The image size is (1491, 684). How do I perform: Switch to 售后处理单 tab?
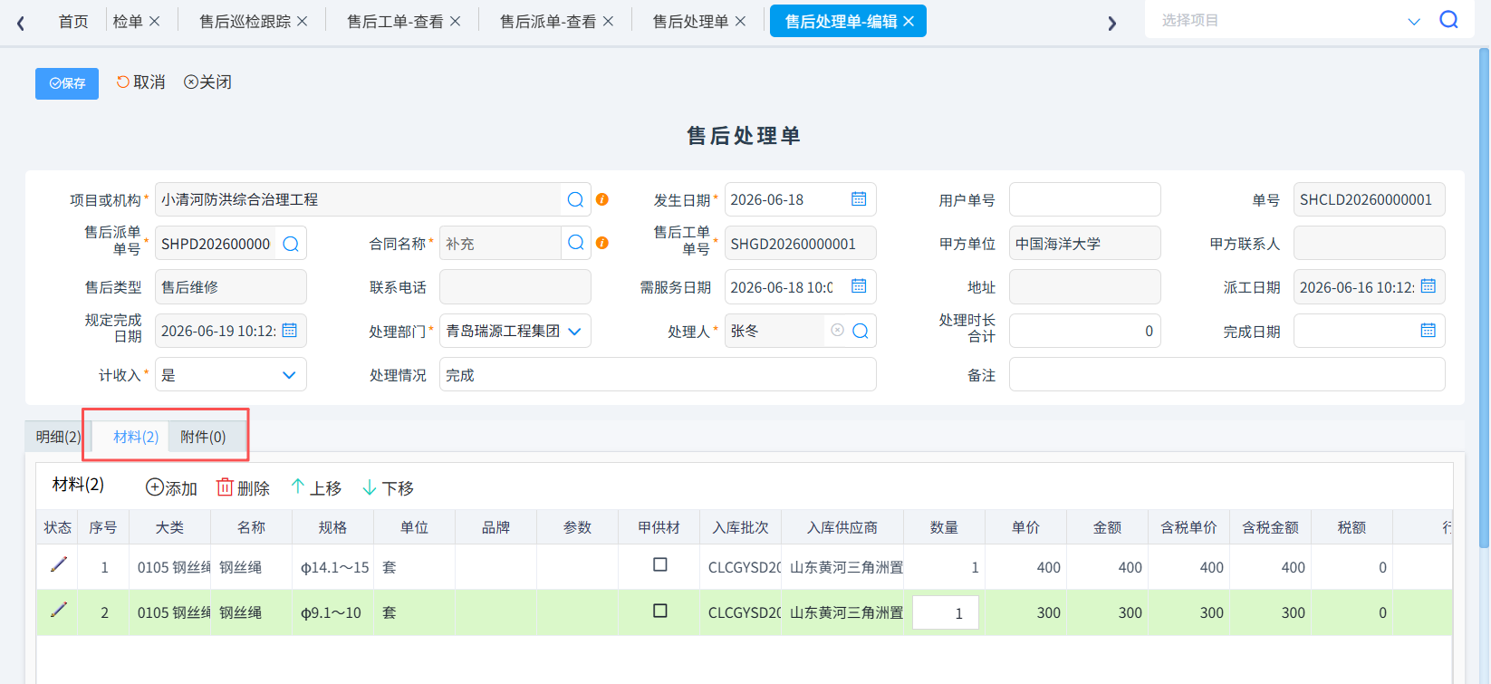pyautogui.click(x=690, y=21)
